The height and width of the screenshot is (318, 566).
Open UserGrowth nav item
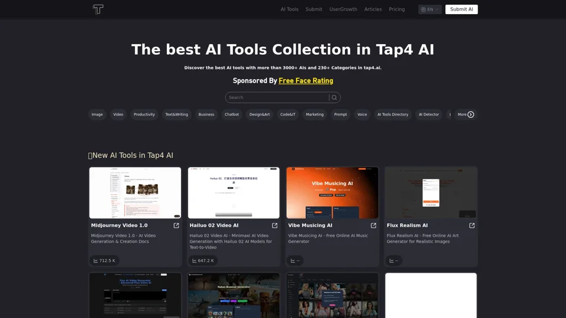click(x=343, y=9)
